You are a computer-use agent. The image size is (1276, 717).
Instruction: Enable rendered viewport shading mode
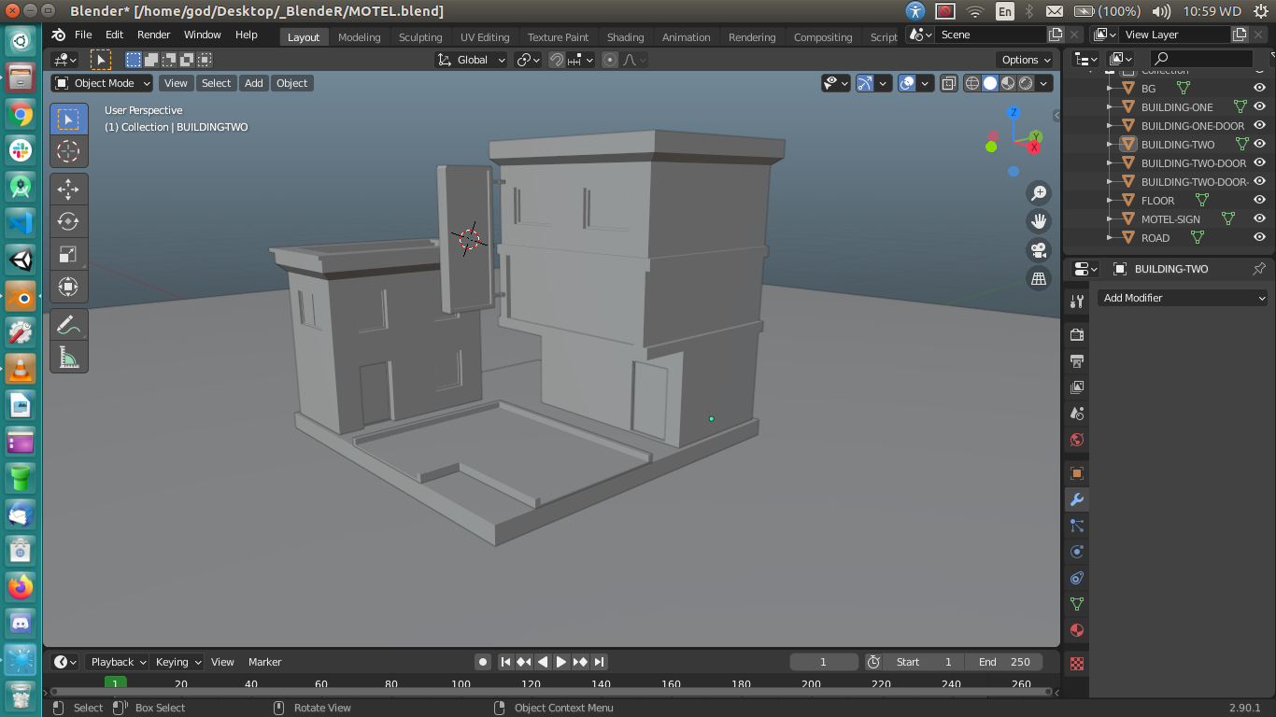(x=1024, y=83)
